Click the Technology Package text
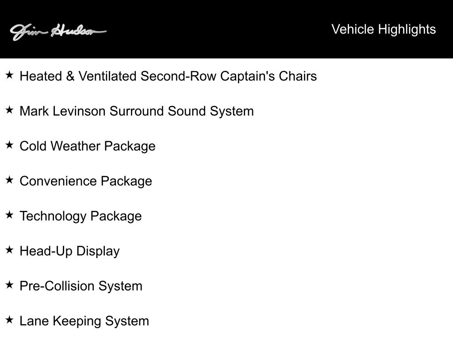453x340 pixels. [x=81, y=216]
